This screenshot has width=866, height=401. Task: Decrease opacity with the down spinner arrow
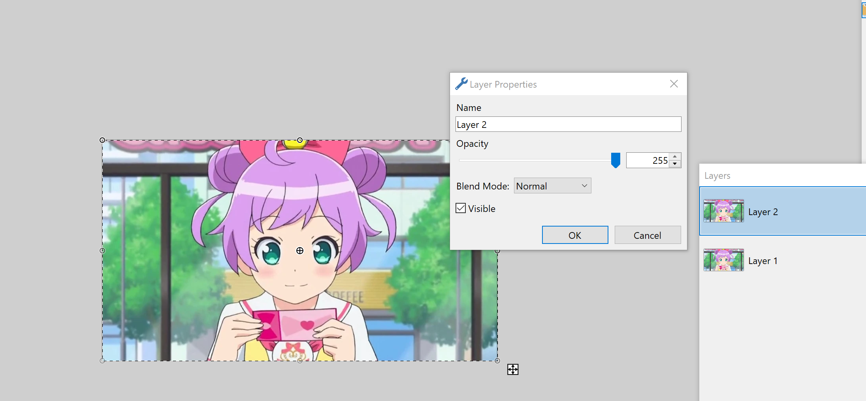coord(675,164)
